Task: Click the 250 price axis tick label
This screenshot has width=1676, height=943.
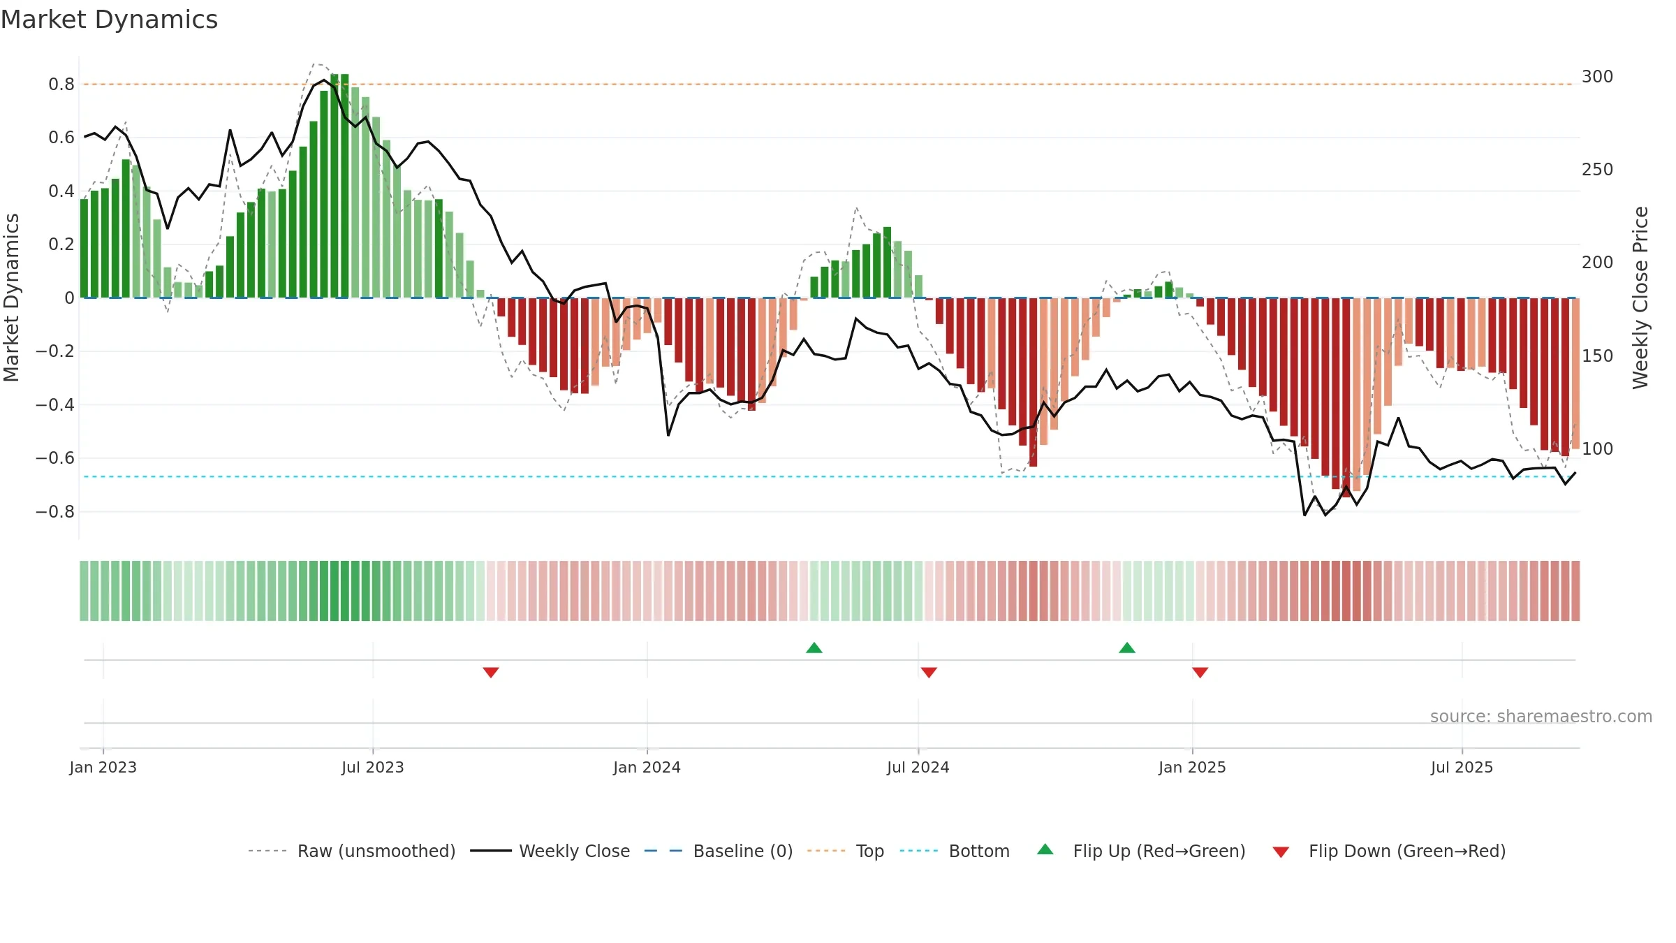Action: 1598,170
